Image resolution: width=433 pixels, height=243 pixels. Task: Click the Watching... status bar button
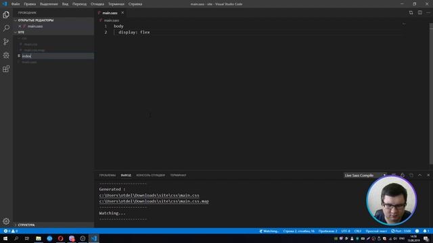point(269,231)
